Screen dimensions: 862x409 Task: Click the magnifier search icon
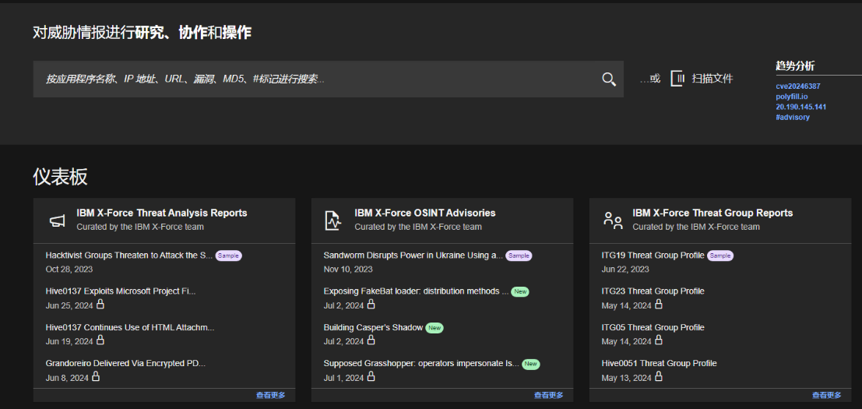click(609, 79)
